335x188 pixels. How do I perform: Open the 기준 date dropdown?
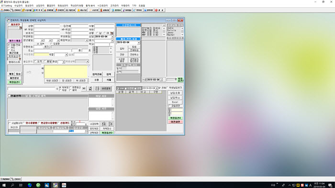pyautogui.click(x=161, y=80)
